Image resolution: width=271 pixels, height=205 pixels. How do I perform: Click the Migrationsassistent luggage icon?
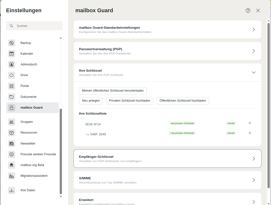pyautogui.click(x=11, y=176)
